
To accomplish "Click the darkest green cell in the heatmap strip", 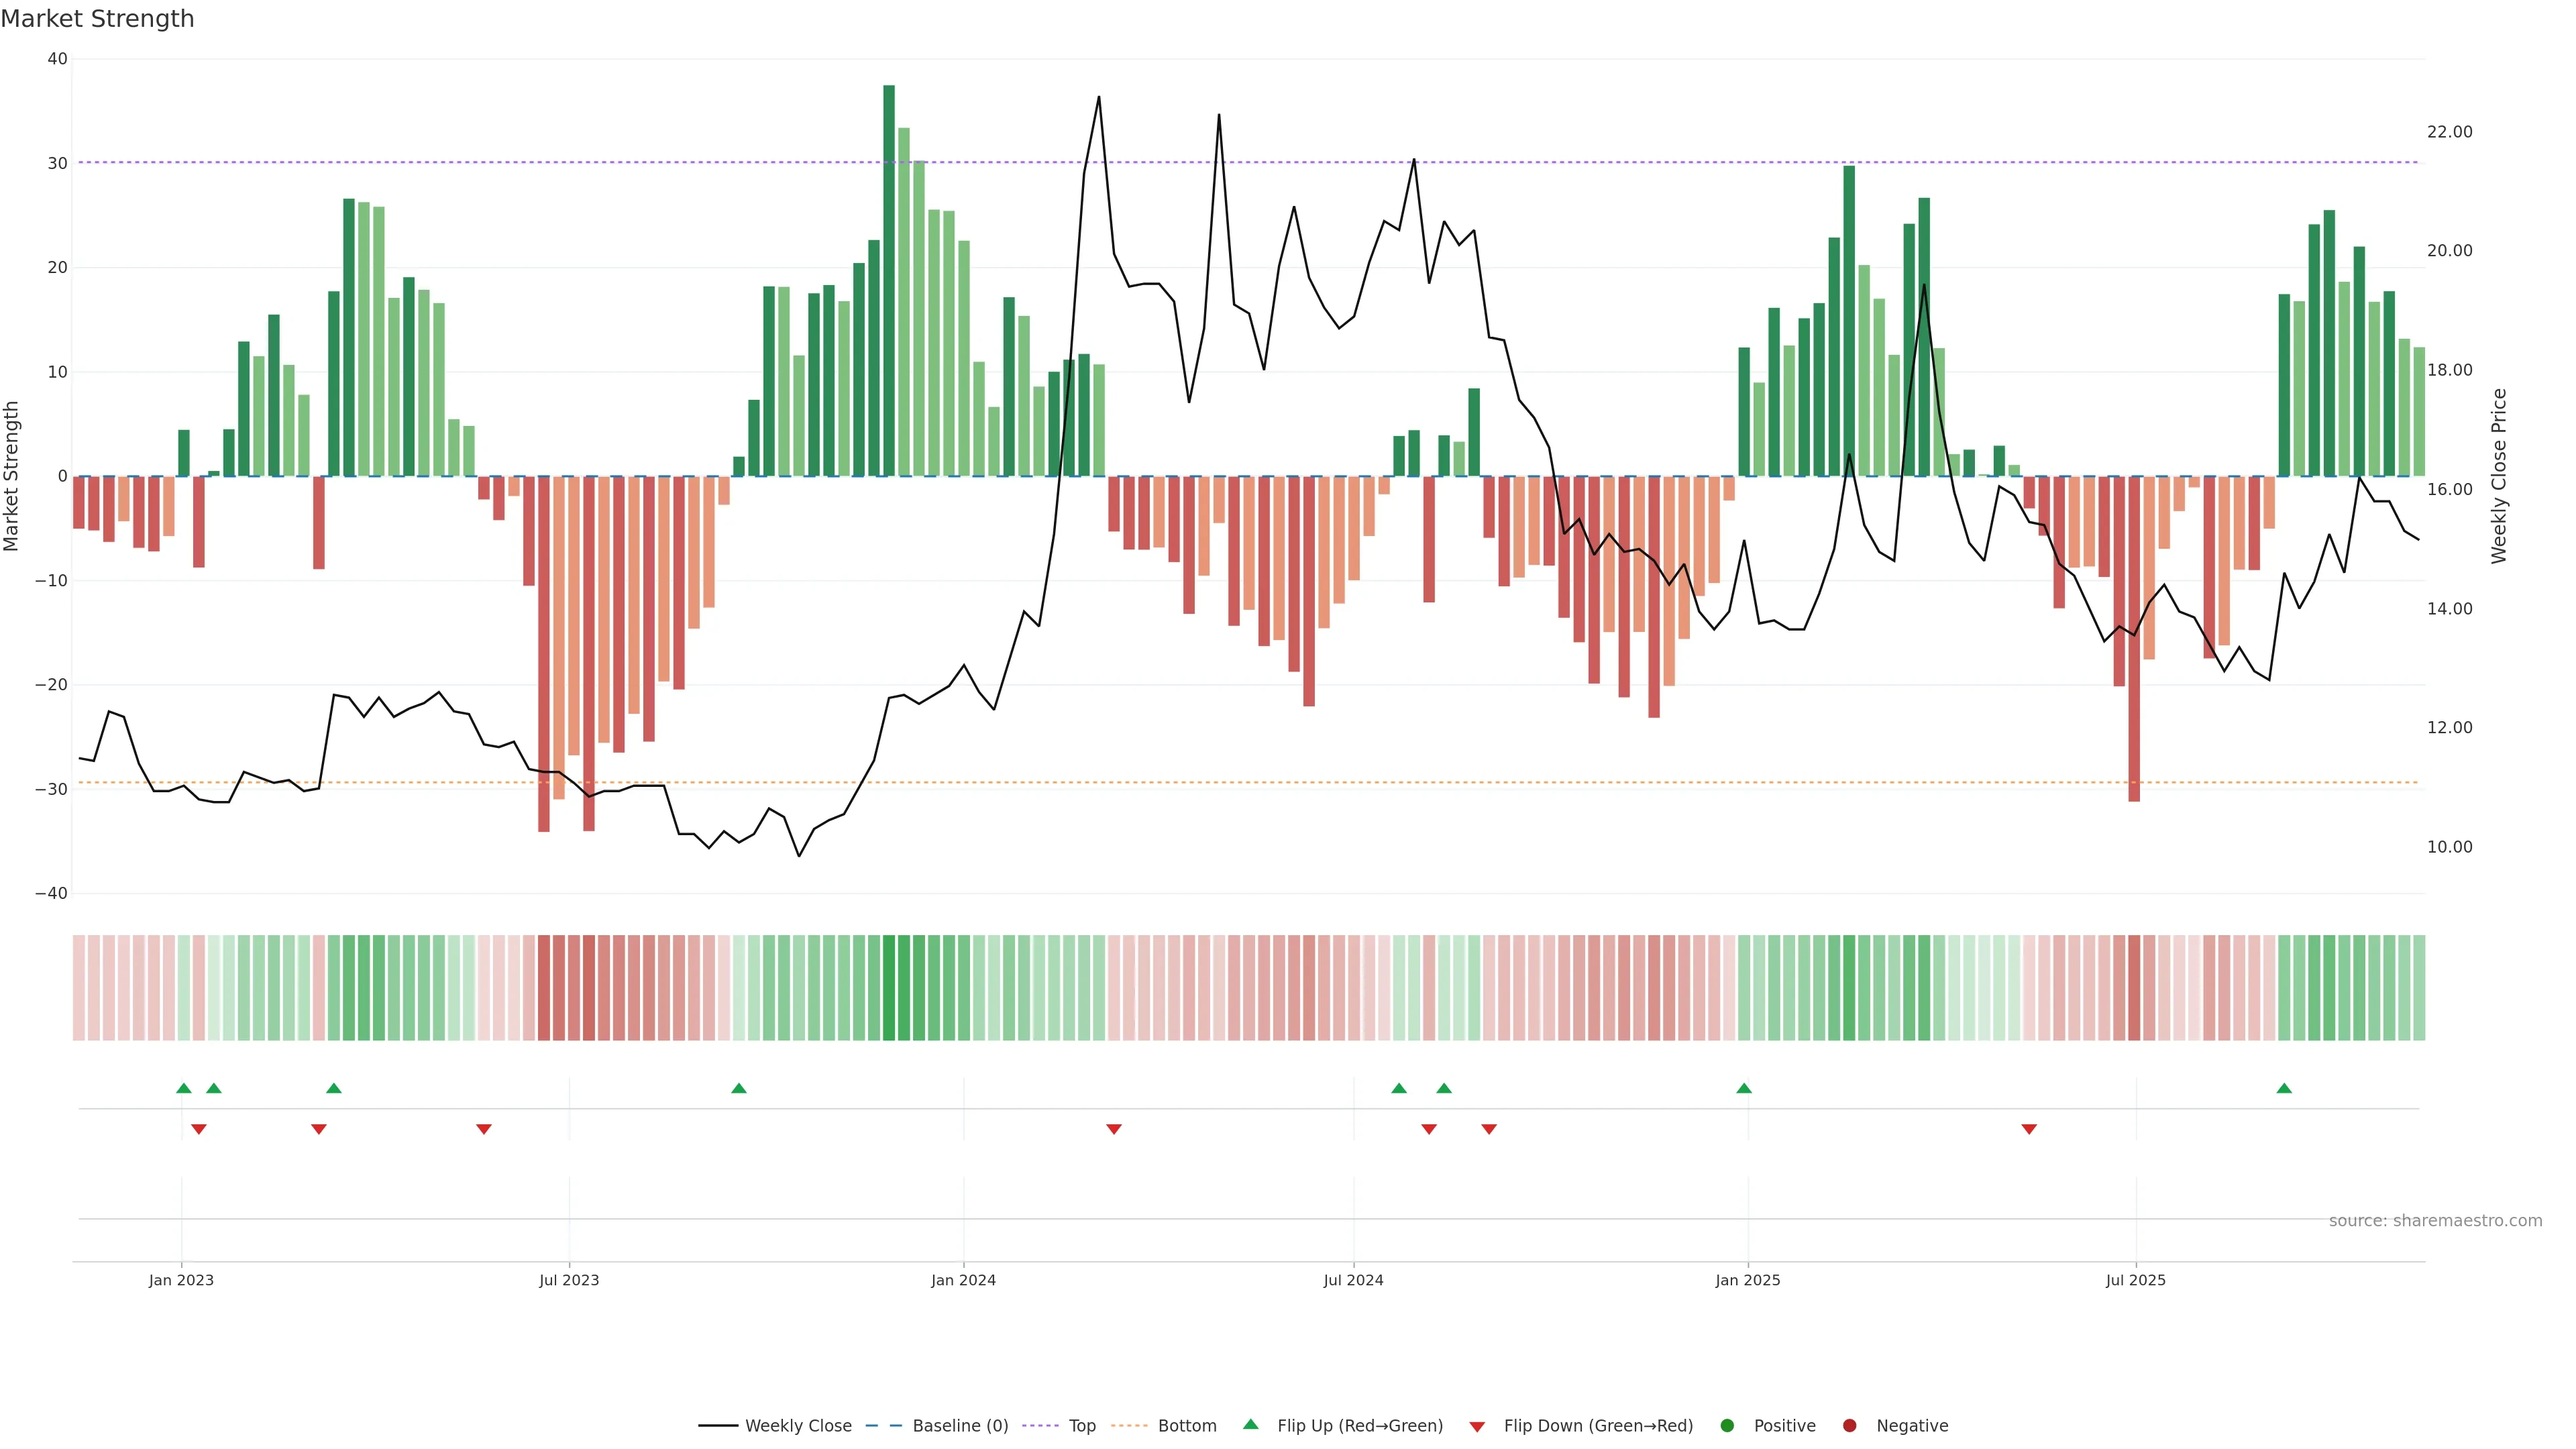I will pyautogui.click(x=889, y=988).
